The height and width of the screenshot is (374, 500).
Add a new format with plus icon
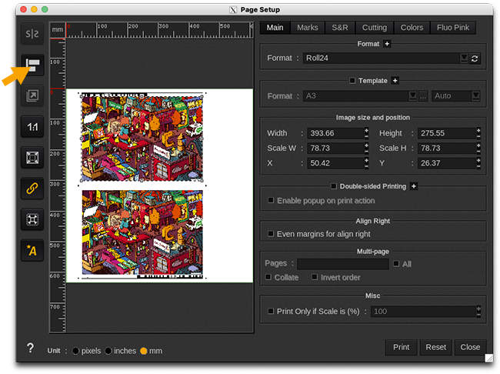[387, 44]
